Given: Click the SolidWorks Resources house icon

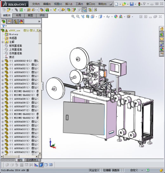Looking at the screenshot, I should coord(162,29).
